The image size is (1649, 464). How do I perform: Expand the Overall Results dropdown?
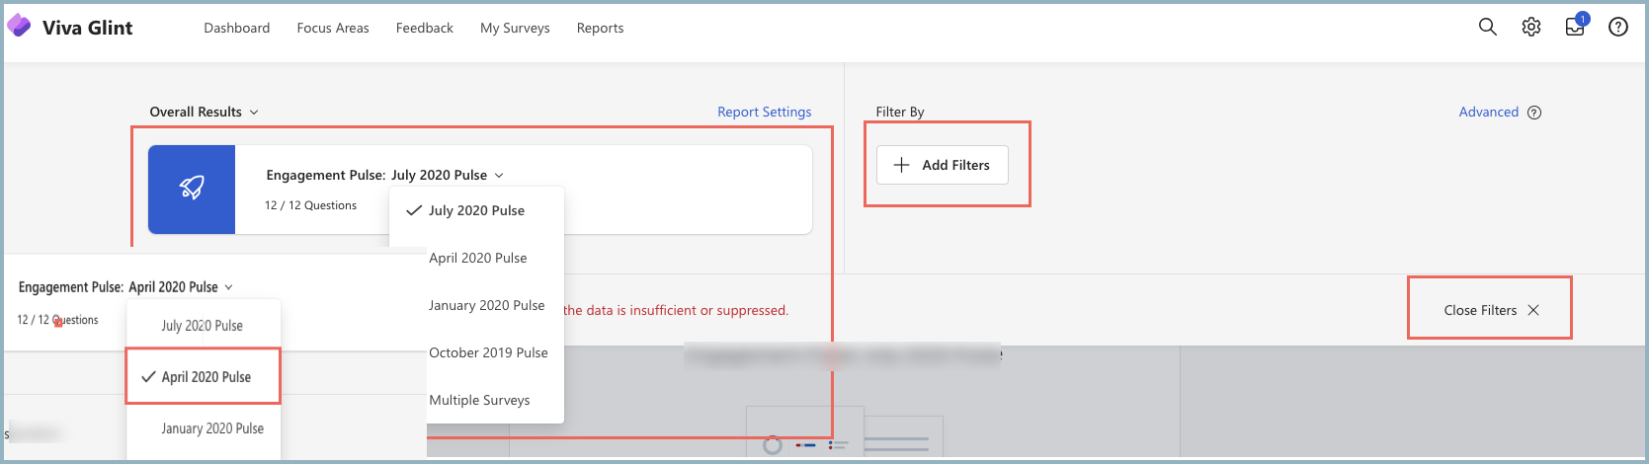(x=204, y=112)
